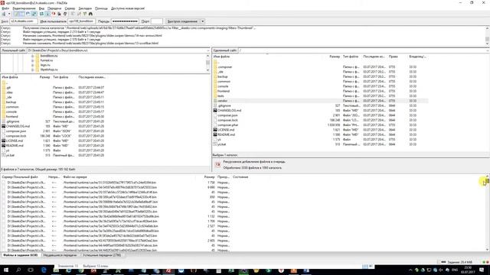
Task: Sort remote list by Права header
Action: tap(393, 57)
